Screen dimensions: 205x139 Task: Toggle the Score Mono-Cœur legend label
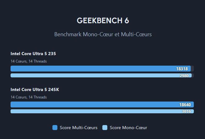[x=128, y=128]
